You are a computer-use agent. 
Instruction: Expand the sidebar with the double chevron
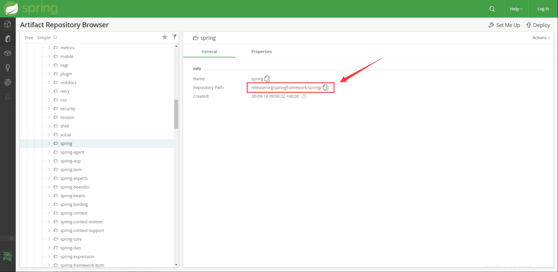[12, 238]
